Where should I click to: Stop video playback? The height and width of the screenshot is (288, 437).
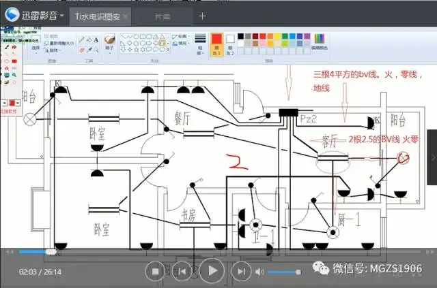tap(155, 272)
